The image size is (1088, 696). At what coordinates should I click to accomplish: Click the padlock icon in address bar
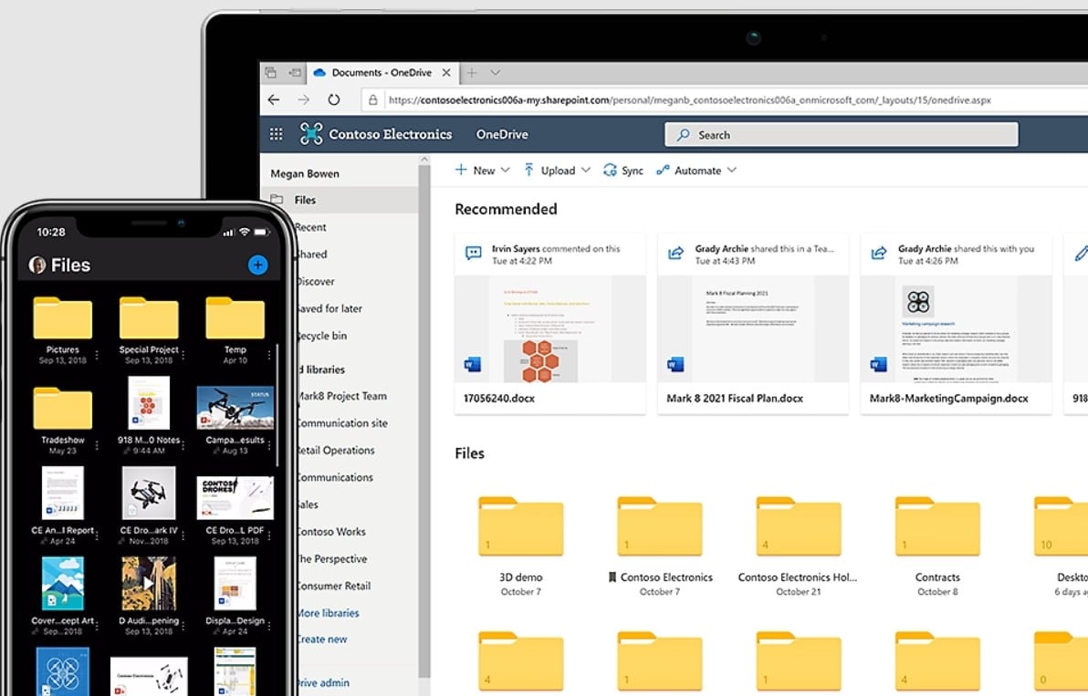tap(372, 99)
